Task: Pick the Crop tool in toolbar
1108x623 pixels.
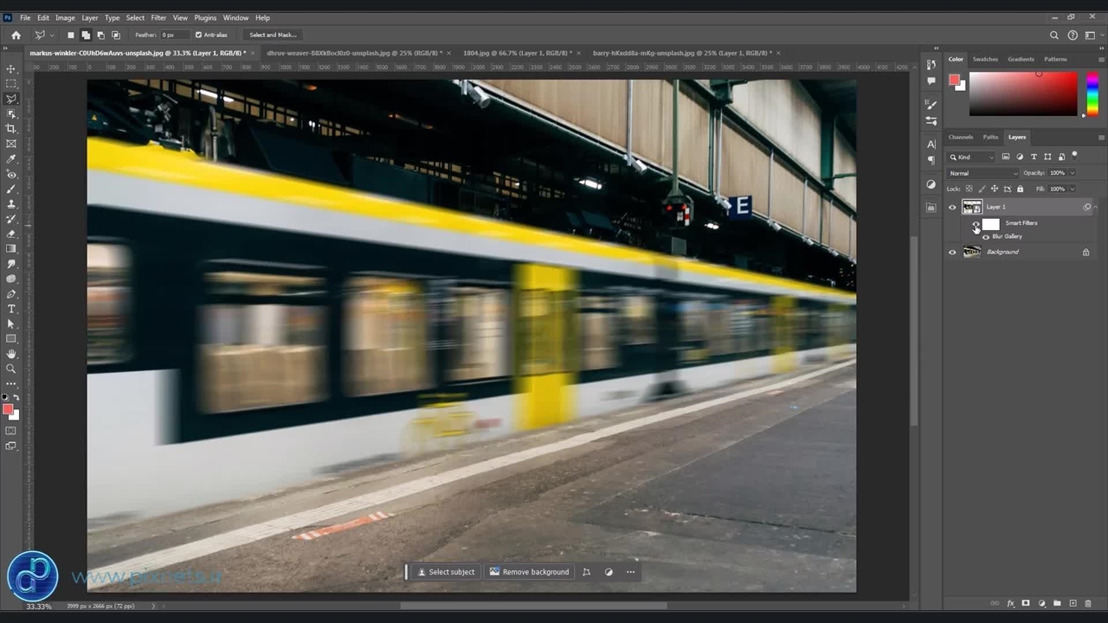Action: (x=11, y=129)
